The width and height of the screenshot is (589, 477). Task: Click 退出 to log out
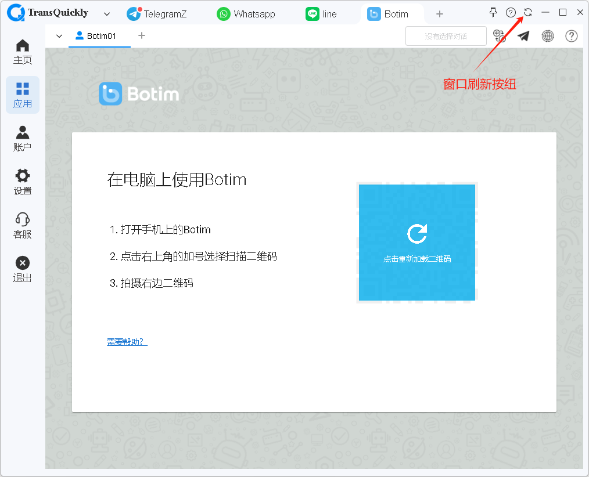tap(23, 269)
